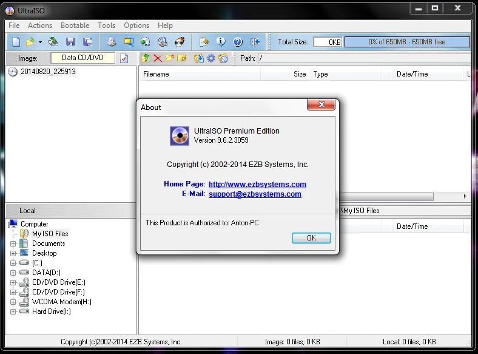Viewport: 478px width, 354px height.
Task: Click the gear Set Boot File icon
Action: click(x=211, y=58)
